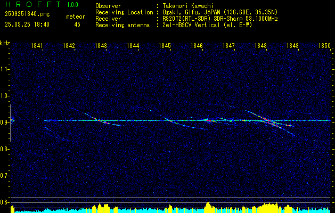335x213 pixels.
Task: Click the HROFFT title text
Action: 32,4
